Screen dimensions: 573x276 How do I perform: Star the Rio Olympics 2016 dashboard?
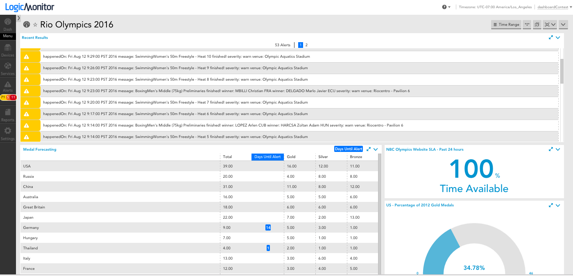click(x=35, y=25)
